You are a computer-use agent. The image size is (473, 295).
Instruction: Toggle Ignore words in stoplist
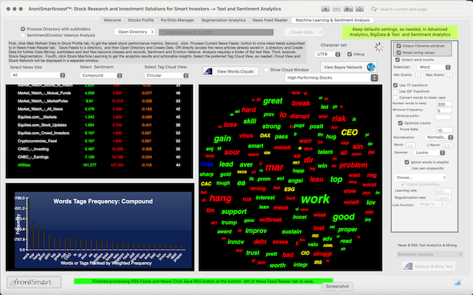pos(406,162)
